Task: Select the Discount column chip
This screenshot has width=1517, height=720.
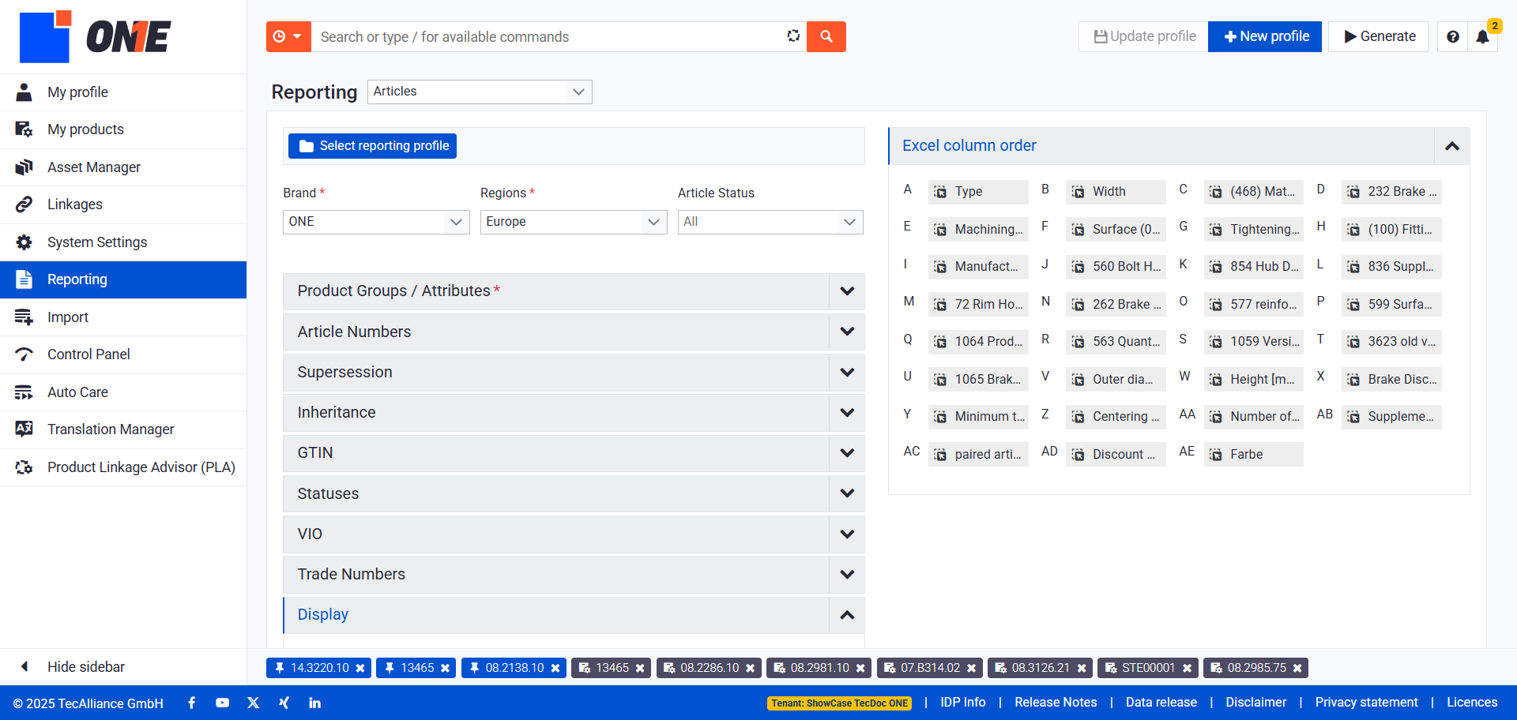Action: (1116, 455)
